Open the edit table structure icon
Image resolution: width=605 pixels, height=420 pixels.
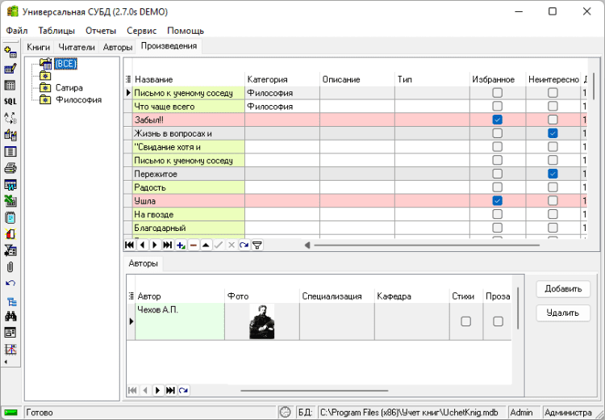[10, 69]
